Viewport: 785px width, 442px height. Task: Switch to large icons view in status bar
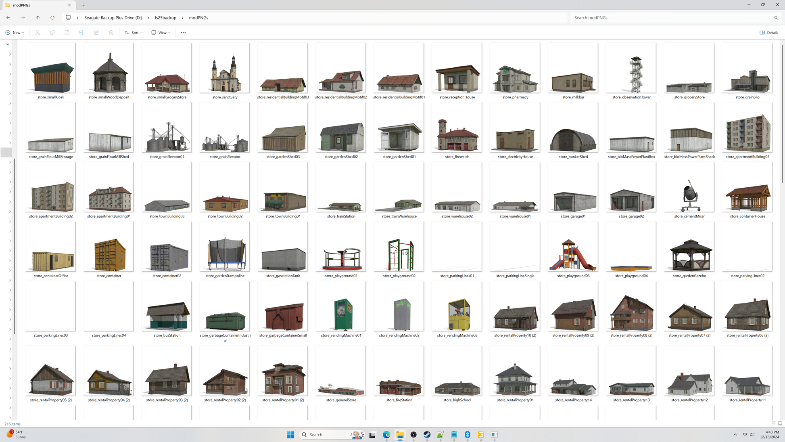coord(780,423)
